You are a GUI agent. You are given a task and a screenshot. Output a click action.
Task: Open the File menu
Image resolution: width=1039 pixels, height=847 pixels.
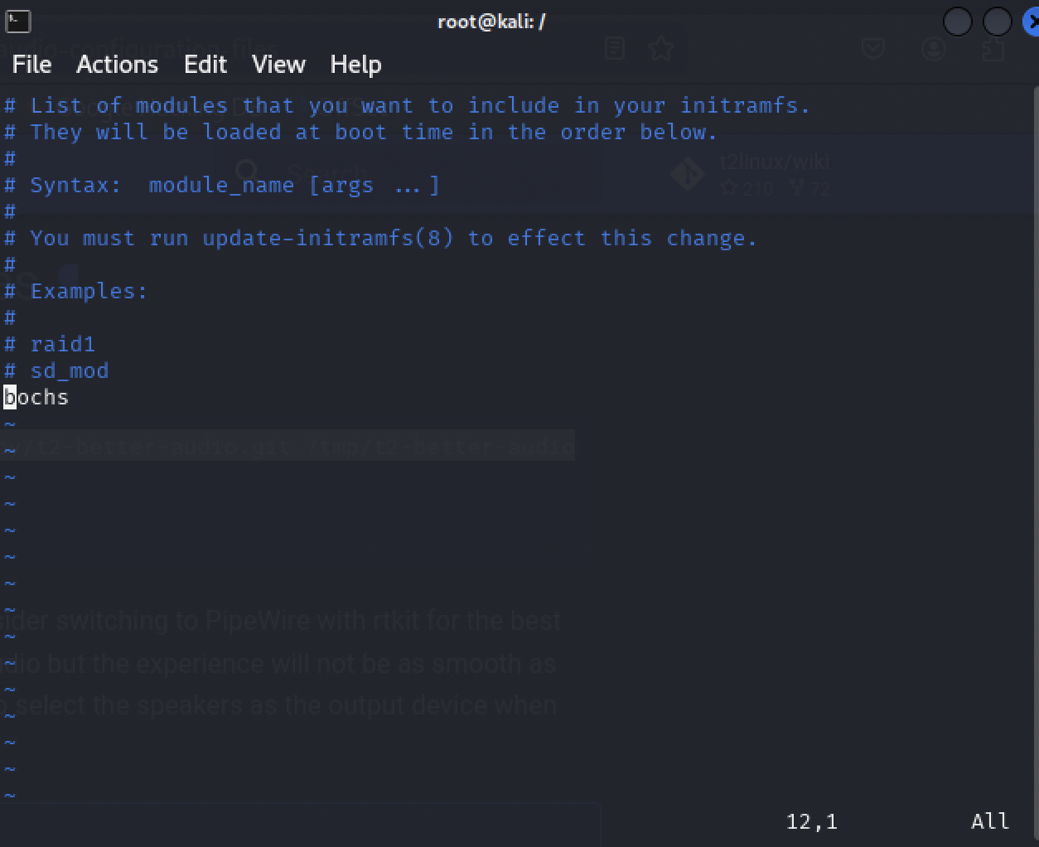(x=32, y=65)
